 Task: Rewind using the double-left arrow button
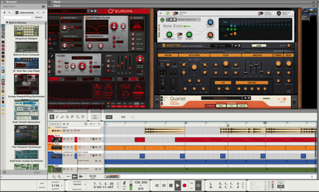[157, 186]
